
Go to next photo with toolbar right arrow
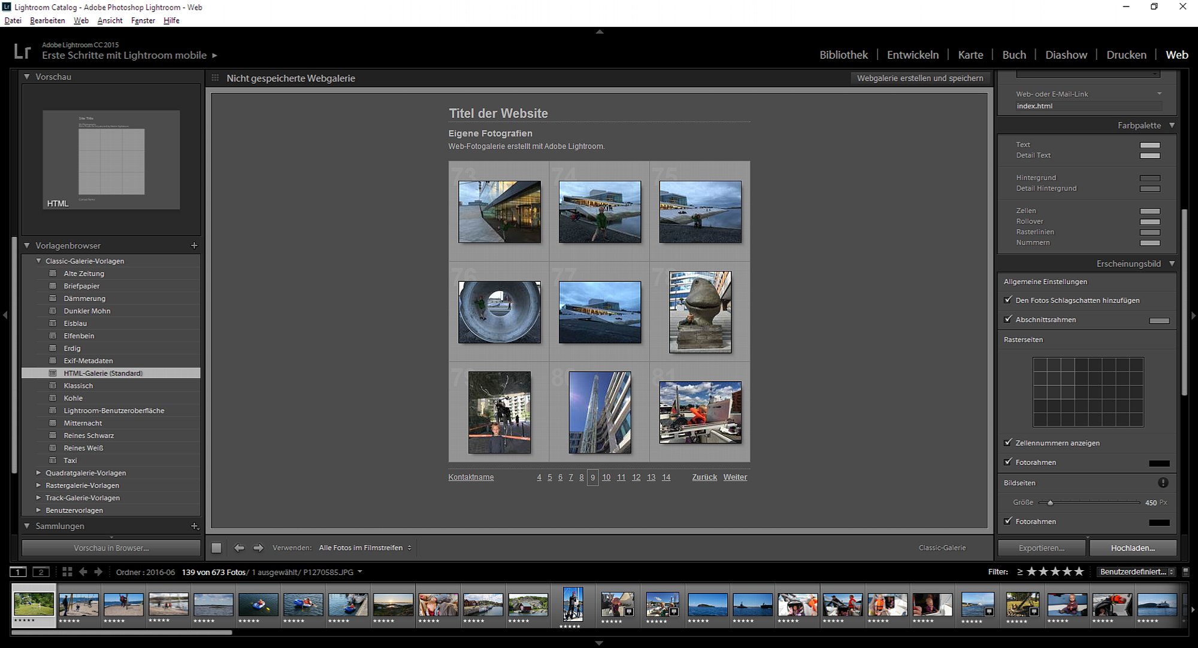point(258,547)
